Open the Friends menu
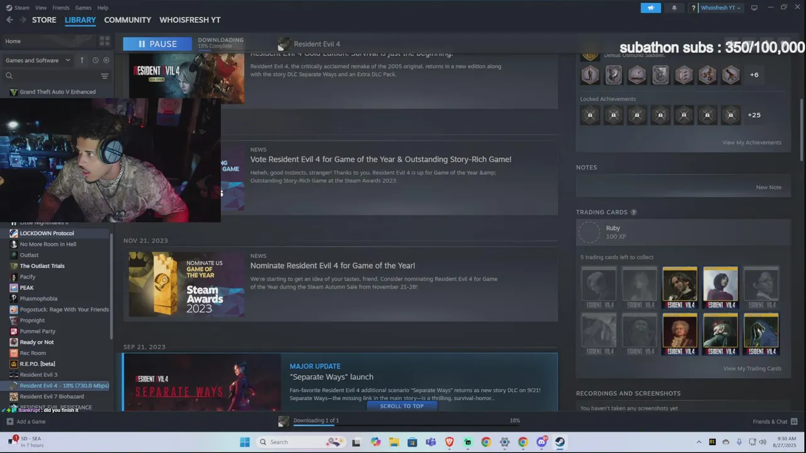Image resolution: width=806 pixels, height=453 pixels. pyautogui.click(x=61, y=8)
